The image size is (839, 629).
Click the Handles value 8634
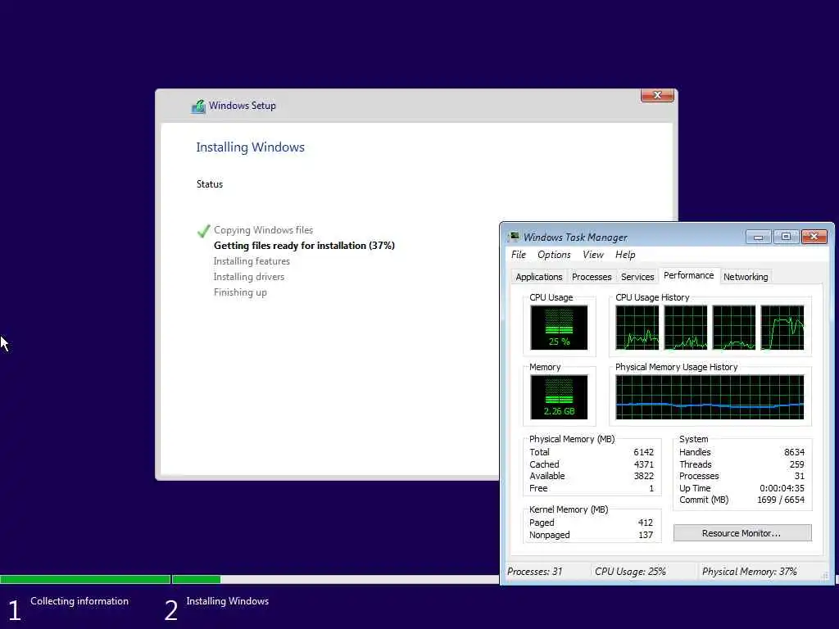(794, 452)
